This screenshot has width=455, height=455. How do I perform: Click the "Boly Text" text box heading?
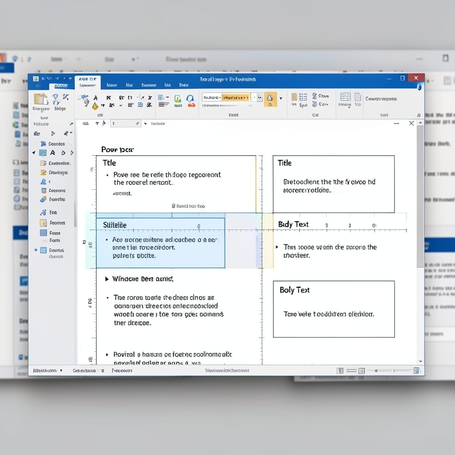pos(295,290)
